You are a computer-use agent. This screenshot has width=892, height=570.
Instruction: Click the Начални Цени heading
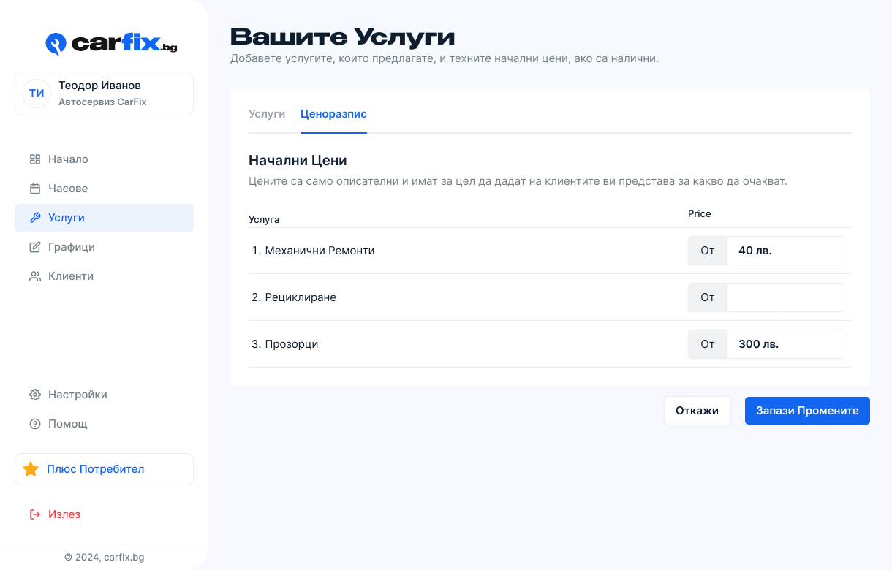point(298,160)
